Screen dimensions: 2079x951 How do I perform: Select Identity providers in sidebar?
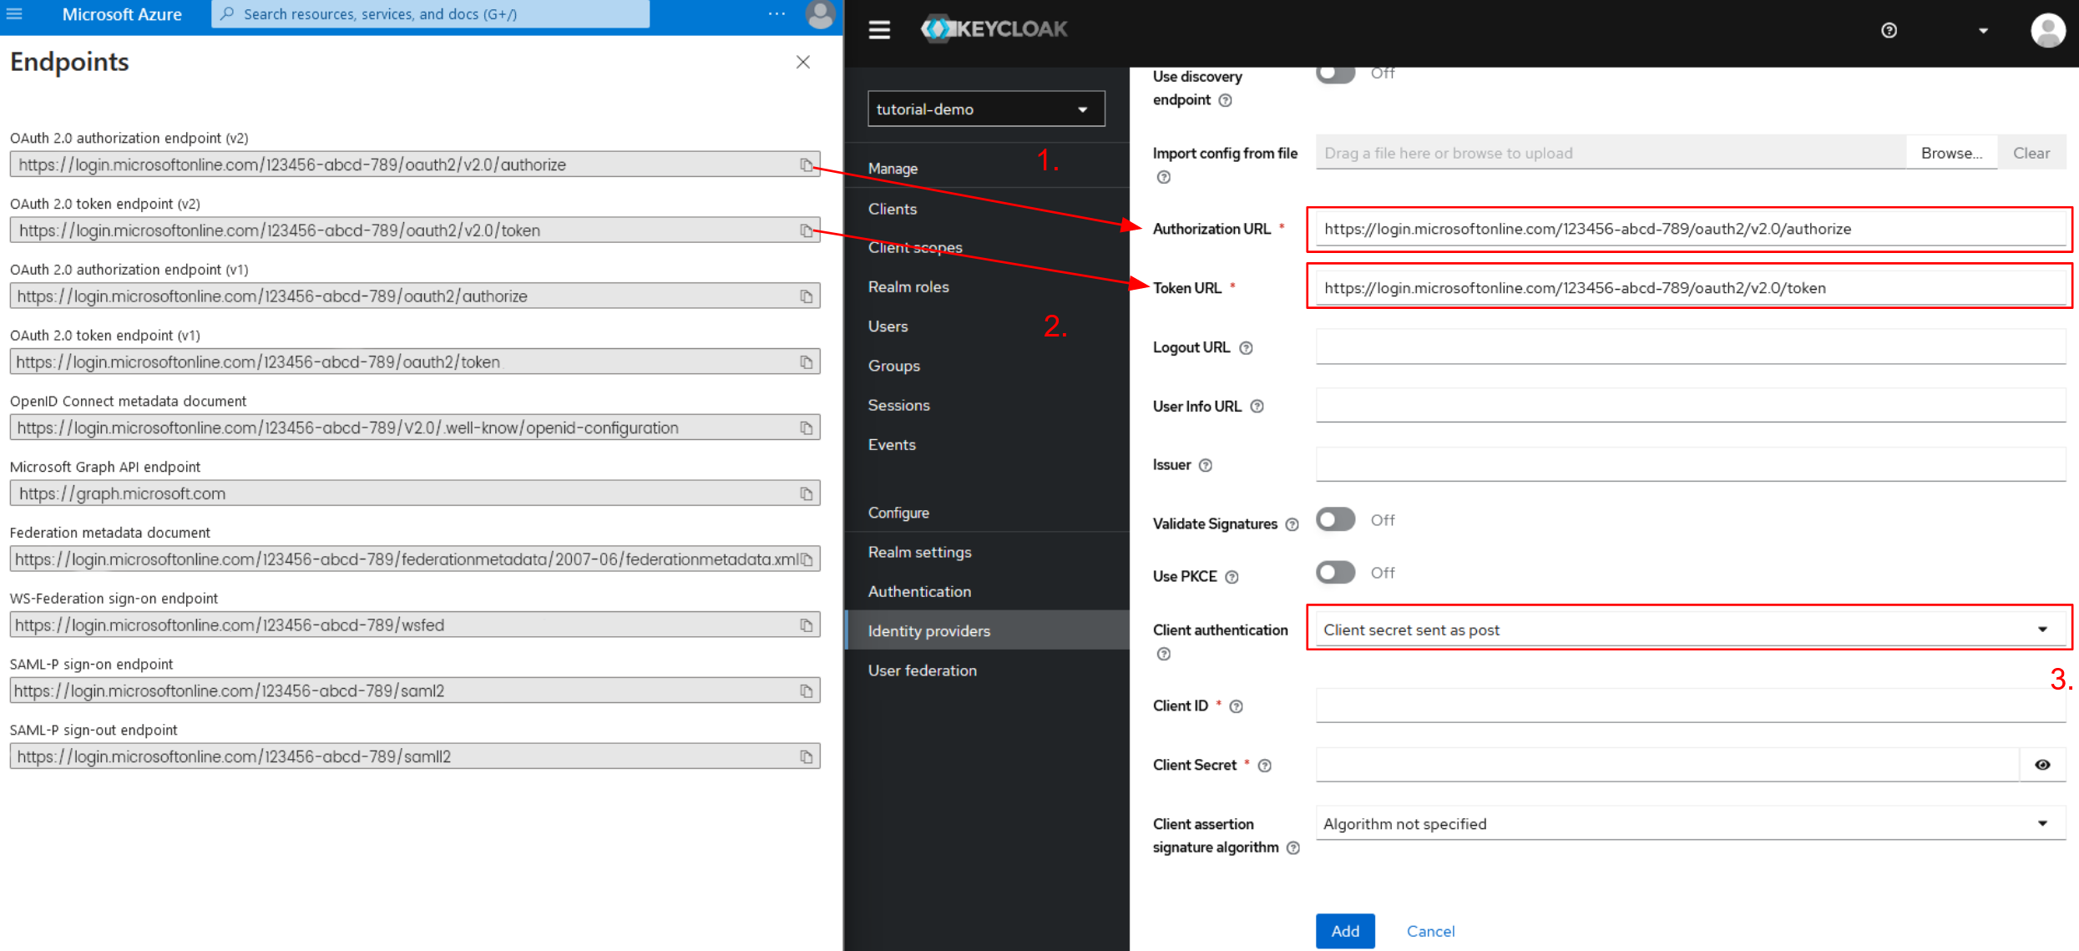click(987, 630)
